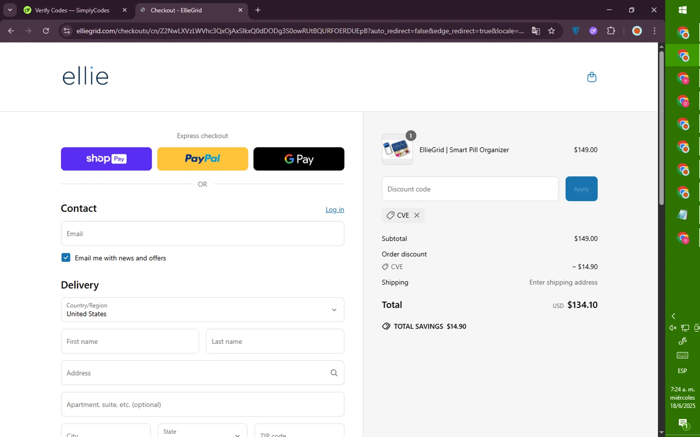Click the translate page icon

[x=536, y=31]
